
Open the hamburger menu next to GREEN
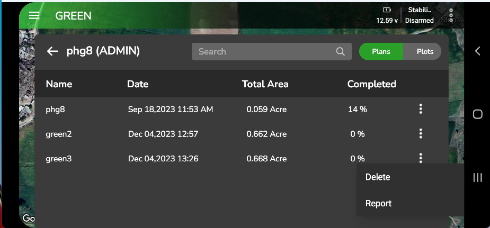tap(34, 15)
